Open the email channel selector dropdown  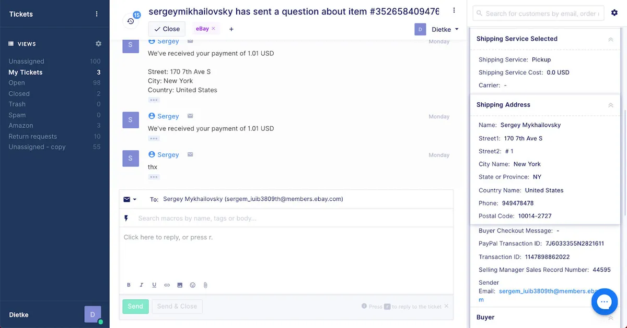coord(130,199)
